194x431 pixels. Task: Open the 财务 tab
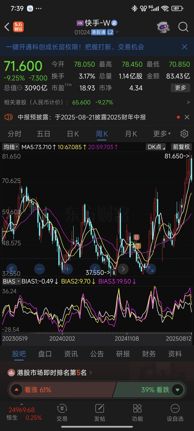coord(149,354)
